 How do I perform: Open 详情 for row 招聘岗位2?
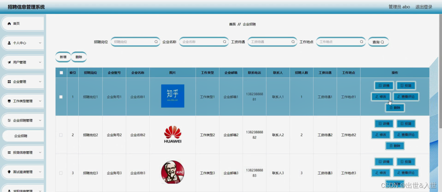point(384,124)
